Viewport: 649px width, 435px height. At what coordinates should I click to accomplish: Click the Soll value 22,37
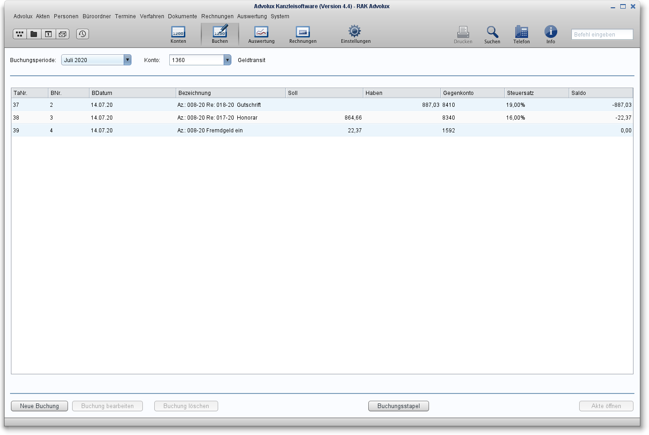355,130
